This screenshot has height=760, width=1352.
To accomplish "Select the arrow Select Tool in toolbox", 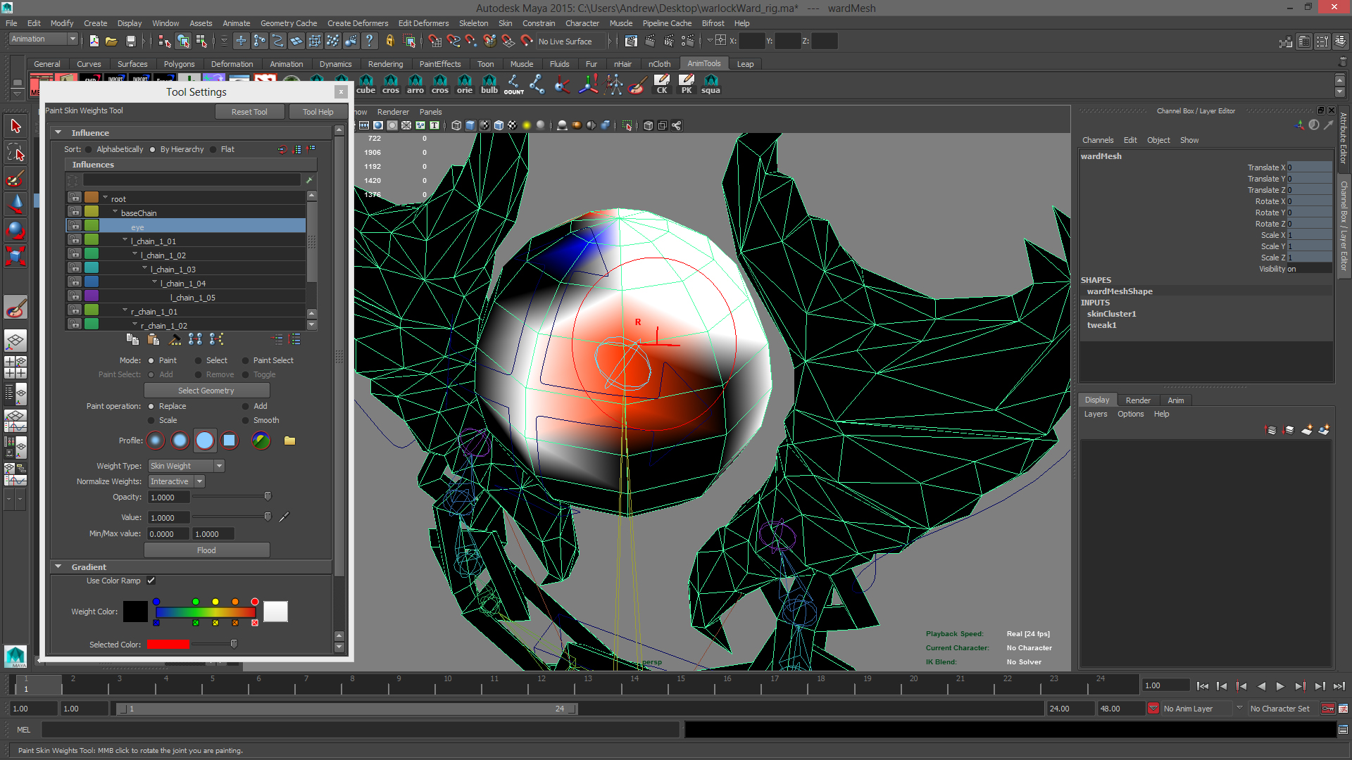I will pos(15,127).
